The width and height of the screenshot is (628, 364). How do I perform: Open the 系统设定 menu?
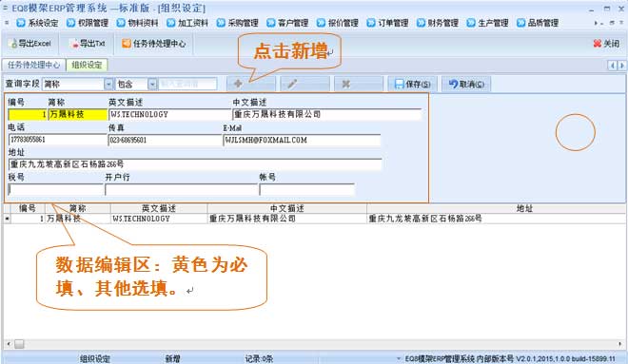coord(37,23)
